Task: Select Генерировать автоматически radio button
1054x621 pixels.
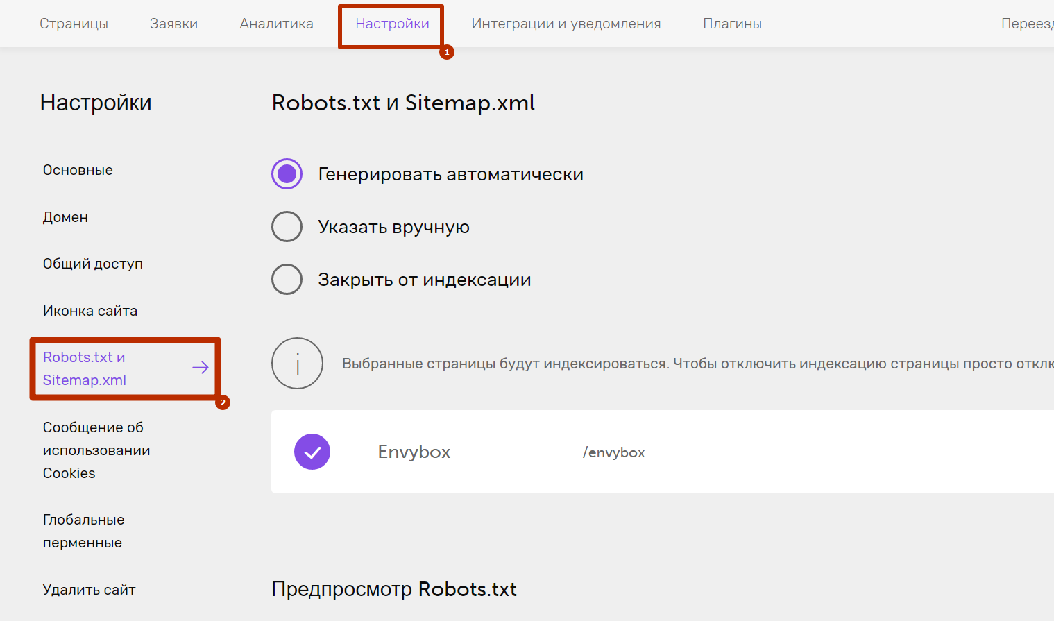Action: 287,174
